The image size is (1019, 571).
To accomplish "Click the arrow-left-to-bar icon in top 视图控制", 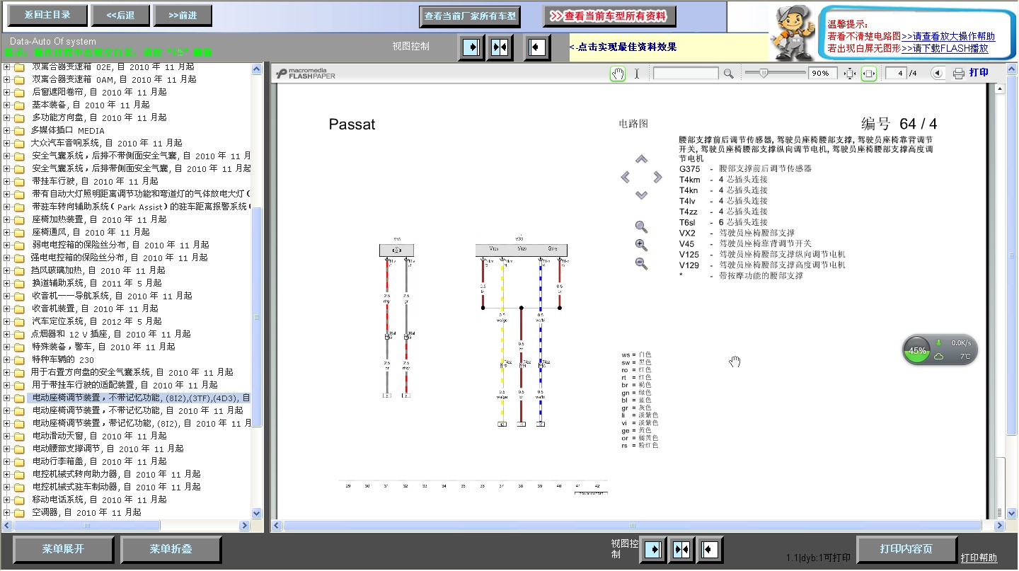I will click(537, 47).
